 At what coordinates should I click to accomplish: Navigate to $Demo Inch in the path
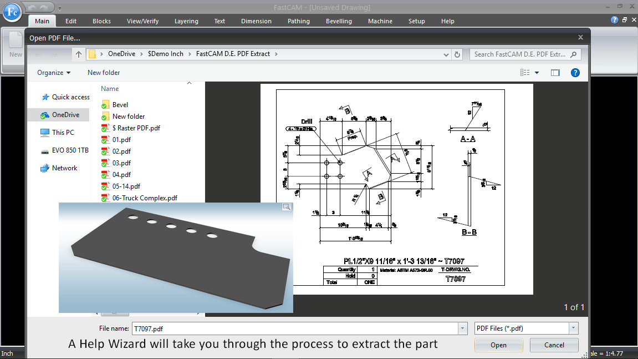[166, 54]
